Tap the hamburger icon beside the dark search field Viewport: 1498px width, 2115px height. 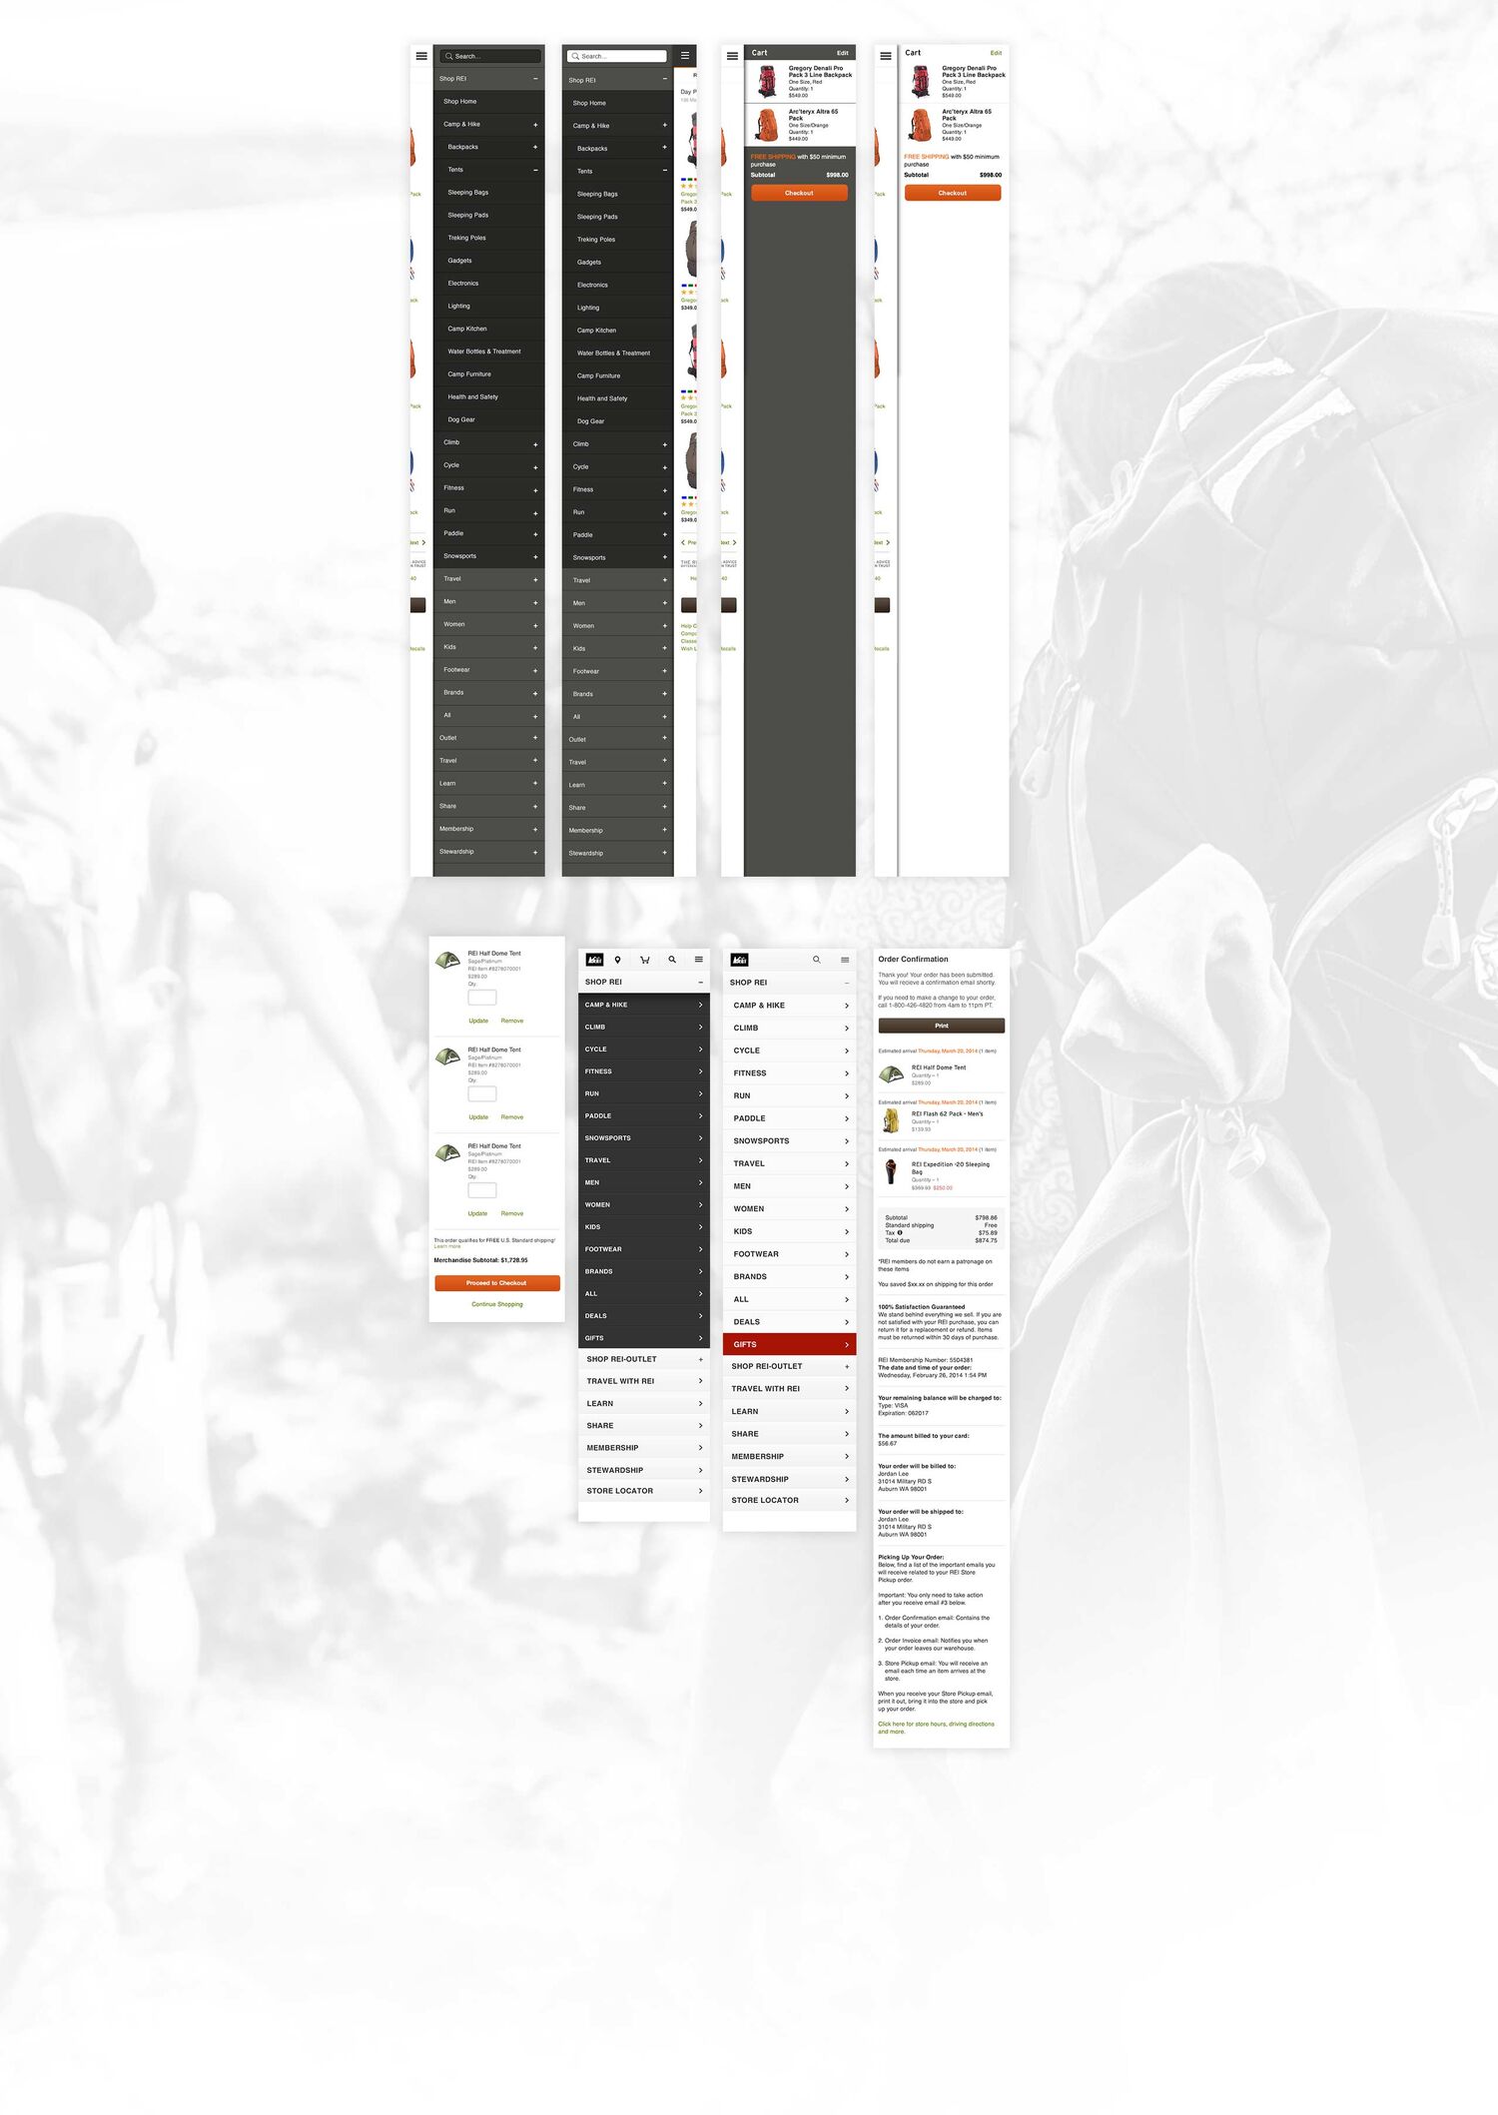coord(421,56)
